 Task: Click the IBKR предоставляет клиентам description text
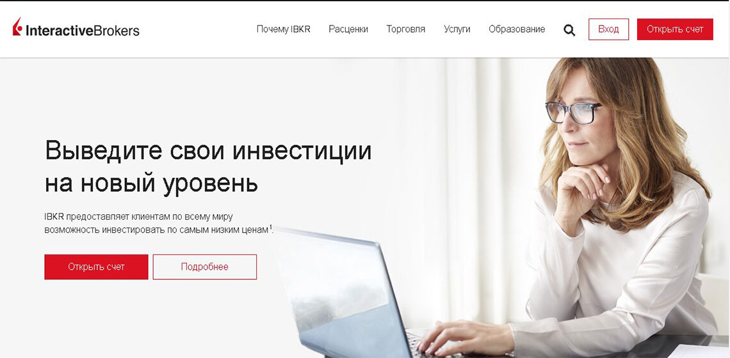[x=158, y=223]
